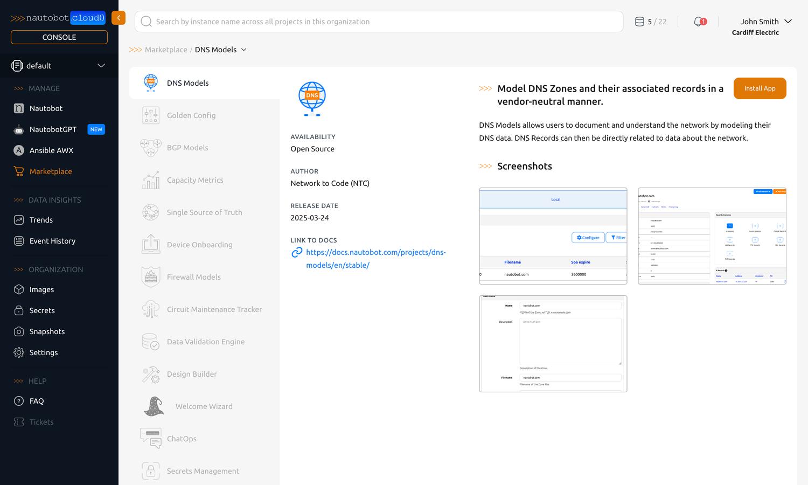Open the DNS Zone form screenshot thumbnail

click(553, 344)
